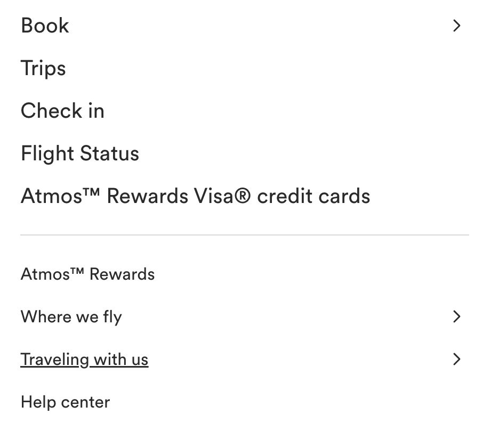Image resolution: width=483 pixels, height=439 pixels.
Task: Open the Help center
Action: [x=65, y=402]
